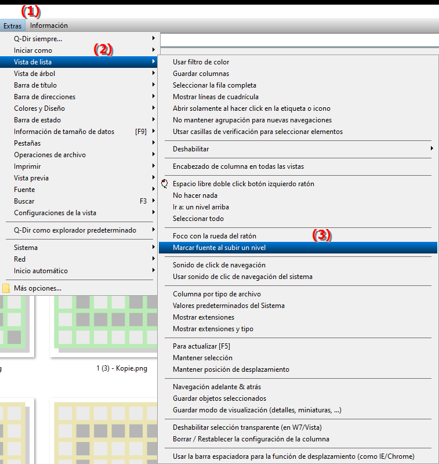
Task: Select Mostrar extensiones y tipo
Action: tap(298, 329)
